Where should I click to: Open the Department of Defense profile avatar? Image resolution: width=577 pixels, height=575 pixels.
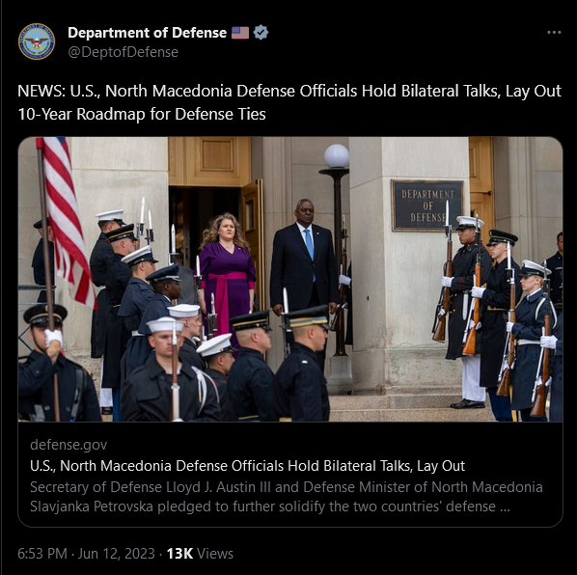click(x=37, y=41)
